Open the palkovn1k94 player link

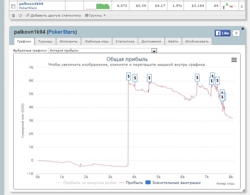pyautogui.click(x=31, y=4)
